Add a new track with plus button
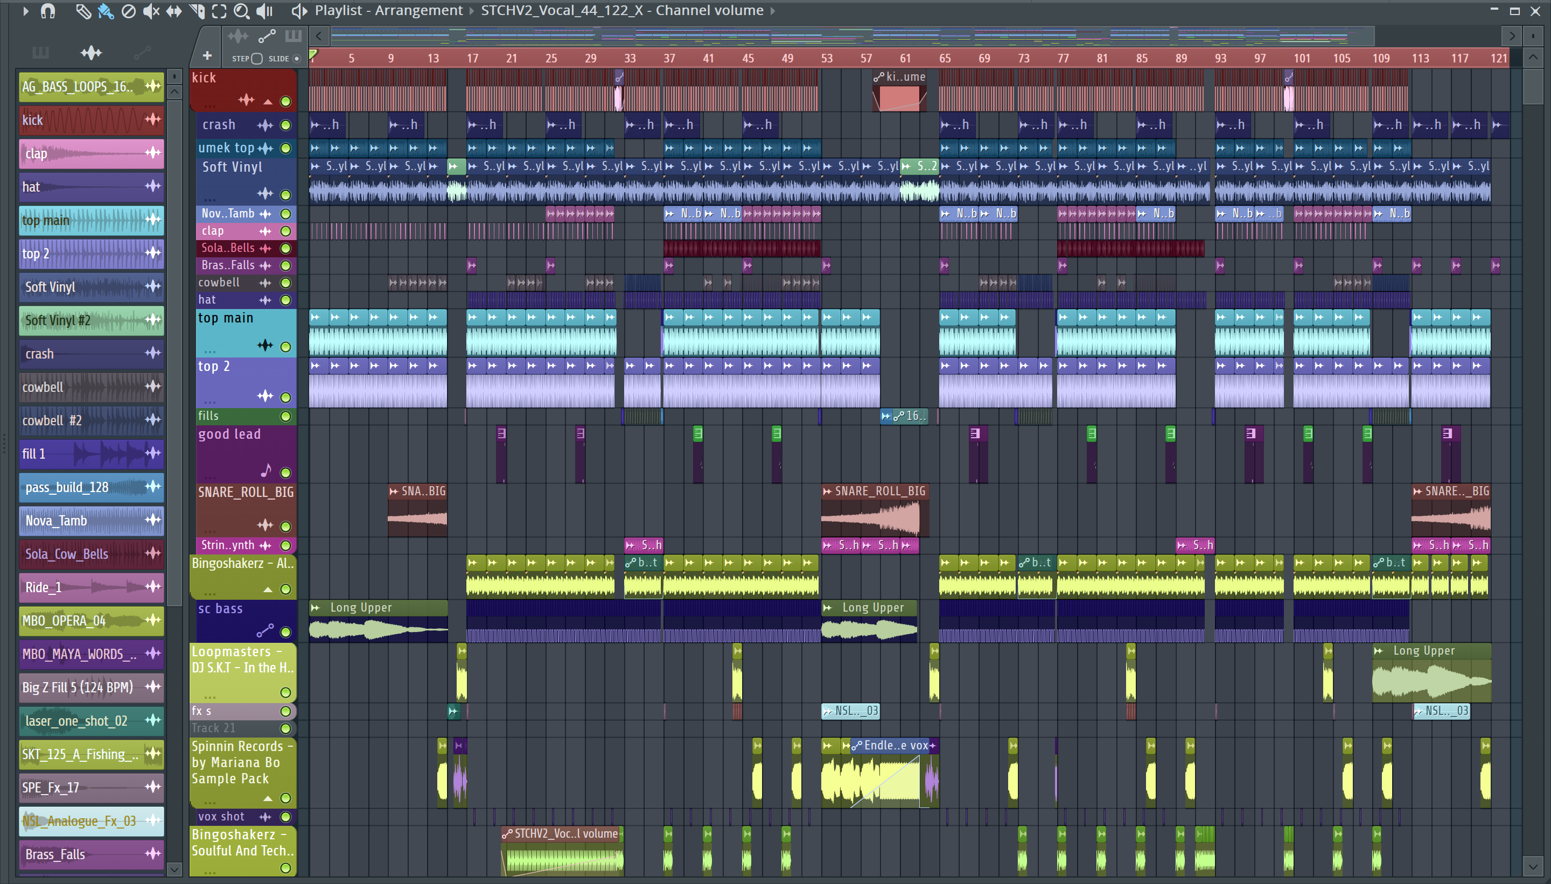This screenshot has width=1551, height=884. (207, 56)
